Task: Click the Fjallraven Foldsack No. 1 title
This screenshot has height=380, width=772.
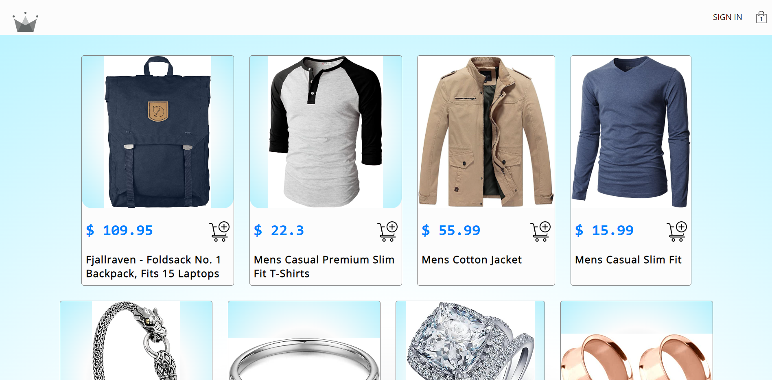Action: tap(153, 266)
